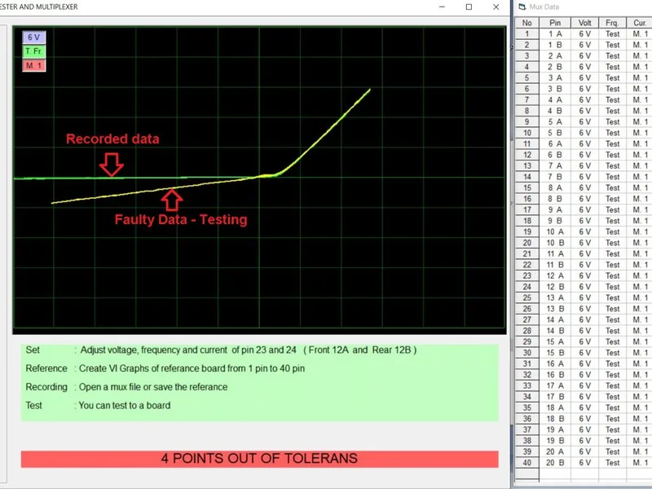Click the Recording line about mux file
Image resolution: width=652 pixels, height=489 pixels.
(x=126, y=387)
